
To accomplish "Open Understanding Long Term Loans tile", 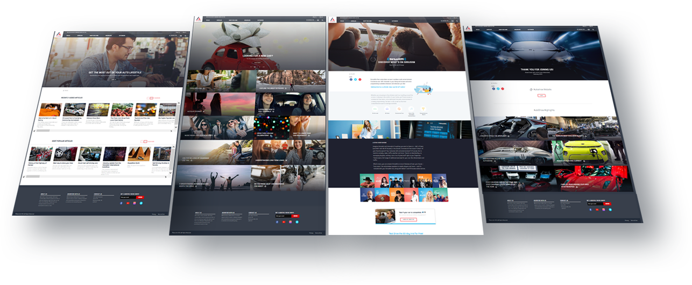I will pos(290,152).
